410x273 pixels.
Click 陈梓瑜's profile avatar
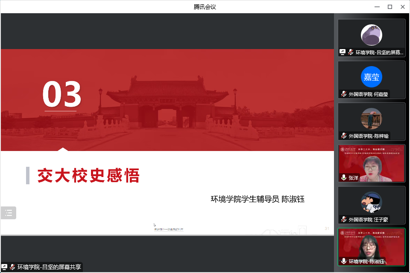click(371, 118)
